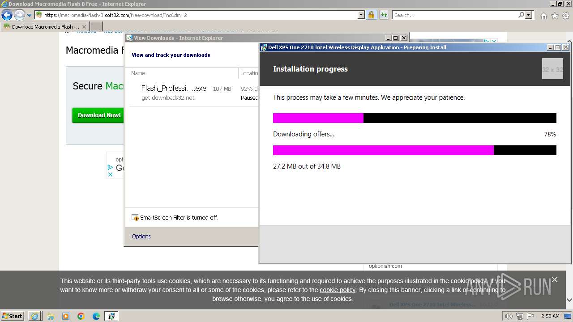Viewport: 573px width, 322px height.
Task: Close the Download Macromedia Flash tab
Action: click(x=84, y=27)
